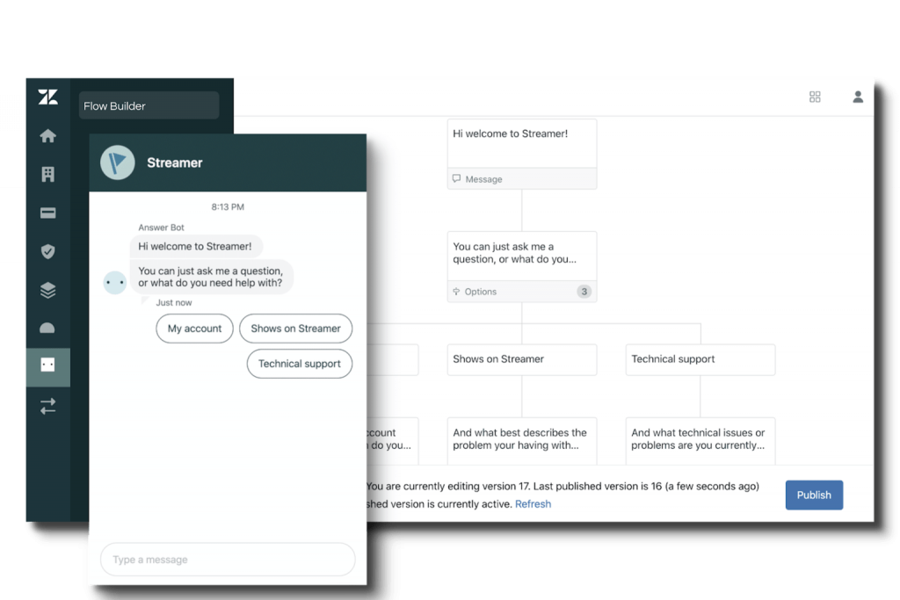
Task: Open the shield checkmark security icon
Action: tap(48, 251)
